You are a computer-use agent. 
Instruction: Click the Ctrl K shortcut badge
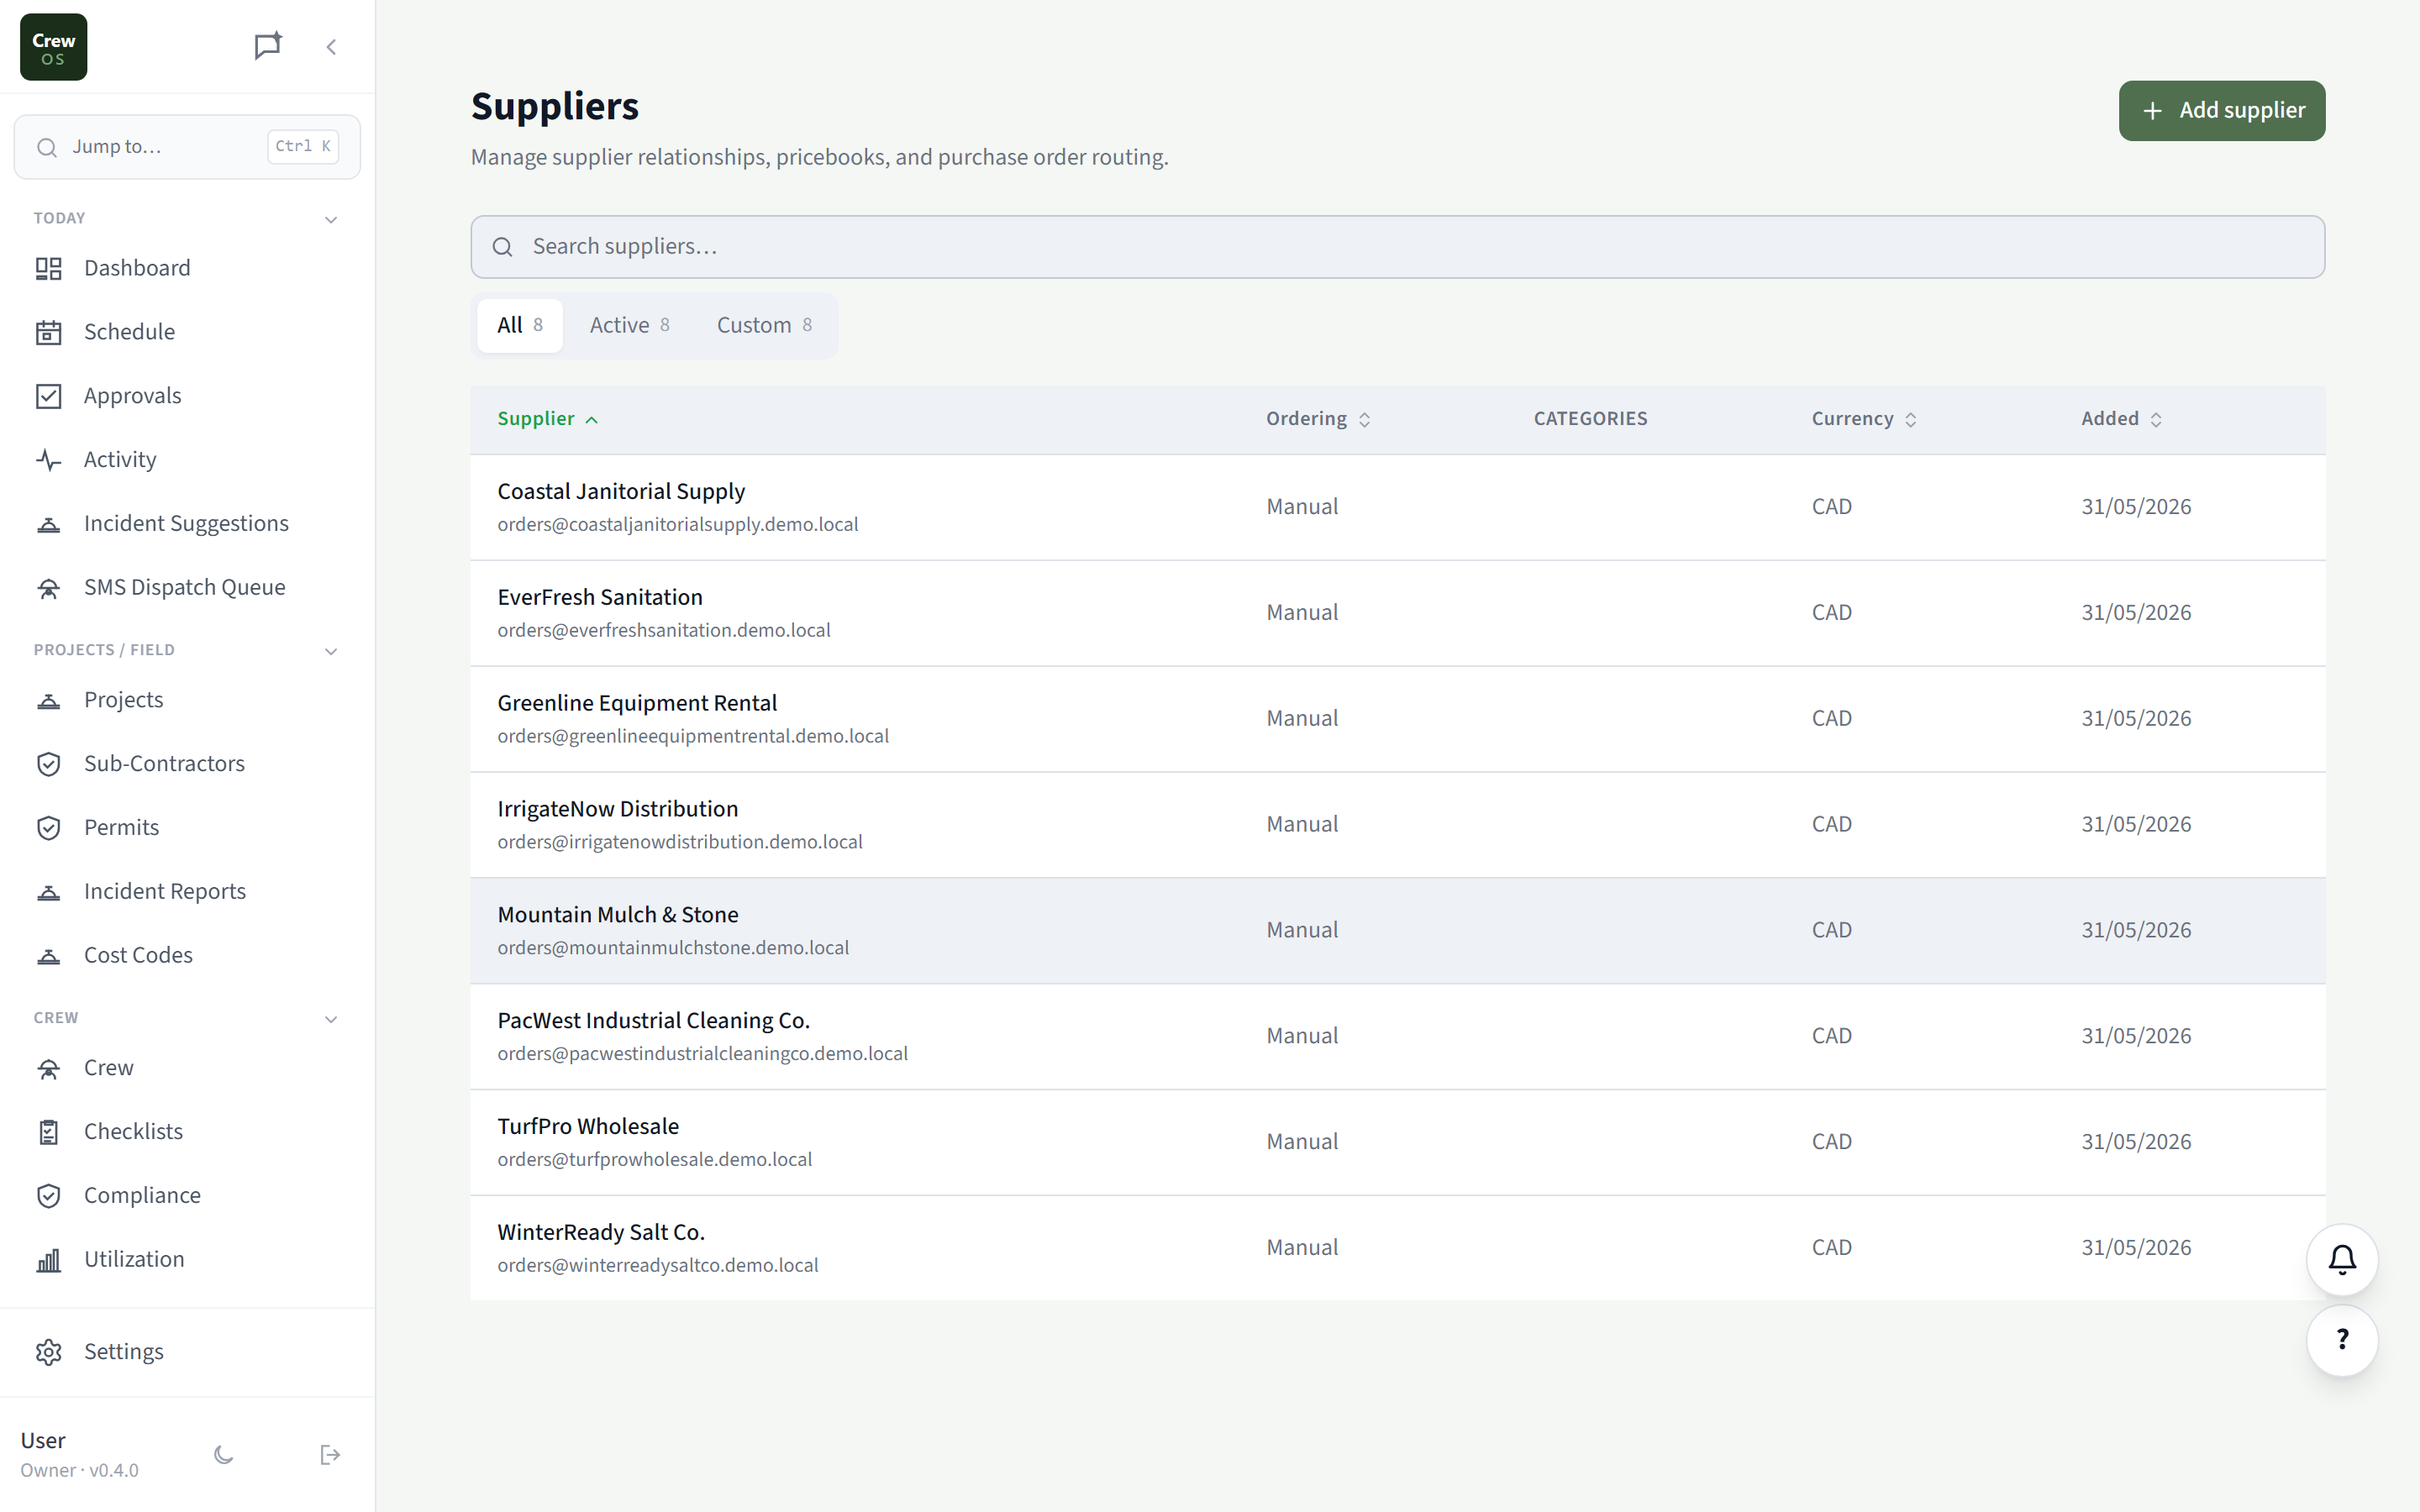303,146
